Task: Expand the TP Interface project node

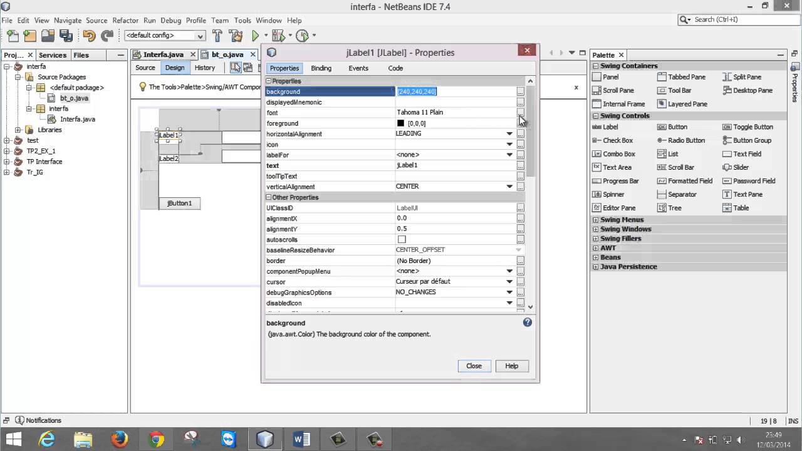Action: coord(7,162)
